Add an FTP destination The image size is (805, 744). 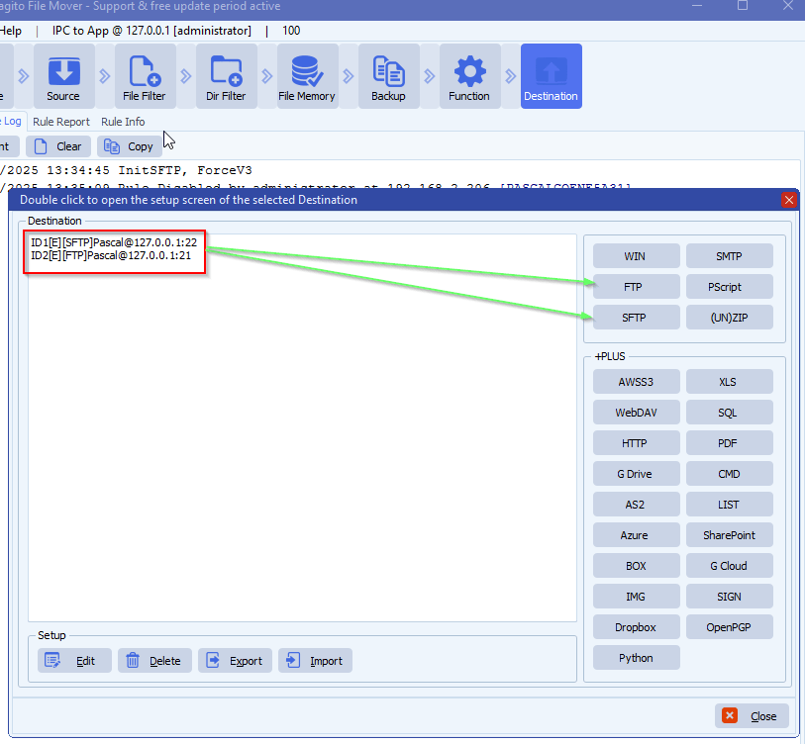pos(636,287)
